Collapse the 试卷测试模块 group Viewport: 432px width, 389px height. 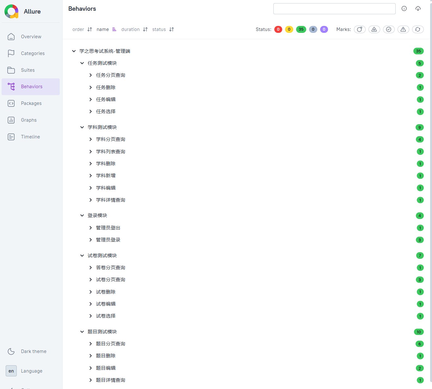(82, 256)
